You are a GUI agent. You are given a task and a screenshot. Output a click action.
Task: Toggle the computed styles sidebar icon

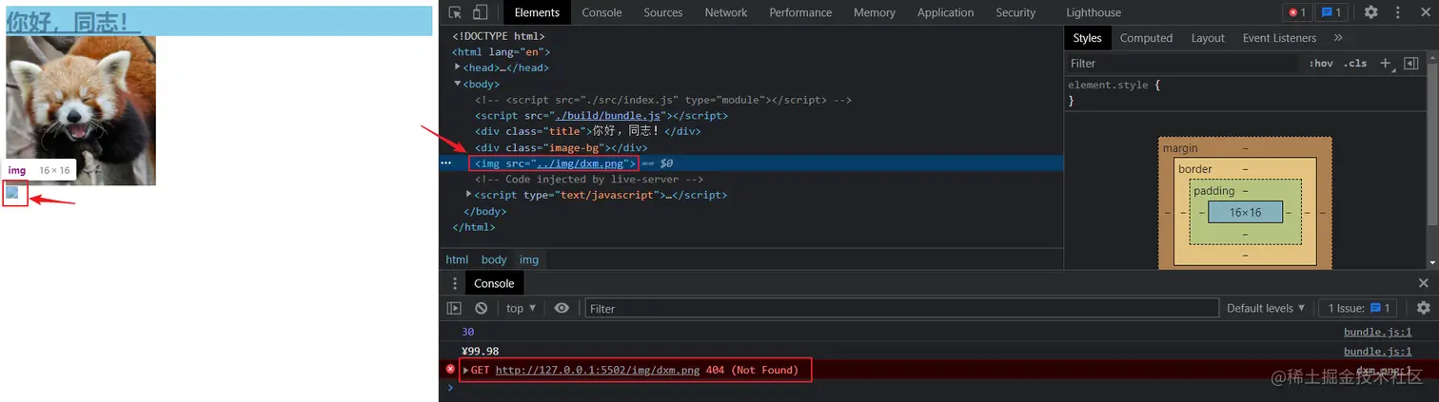pos(1411,63)
